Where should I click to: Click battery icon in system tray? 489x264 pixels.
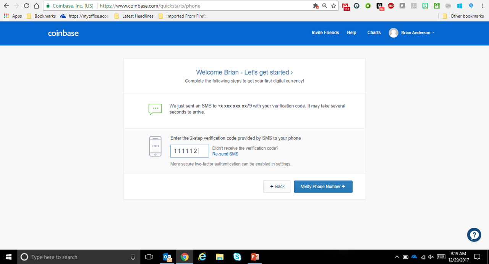[x=406, y=257]
